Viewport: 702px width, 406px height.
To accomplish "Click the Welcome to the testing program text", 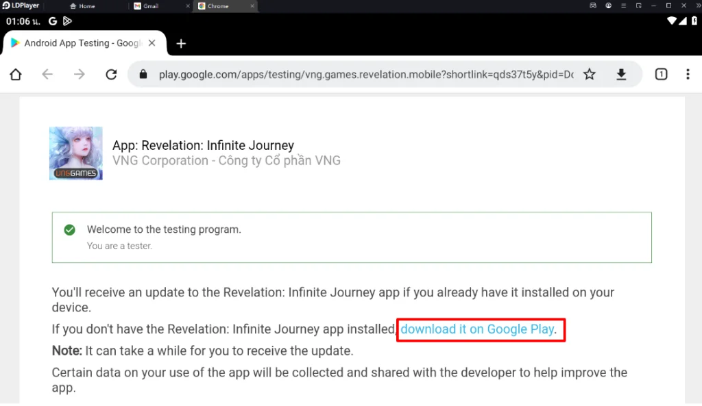I will point(164,229).
